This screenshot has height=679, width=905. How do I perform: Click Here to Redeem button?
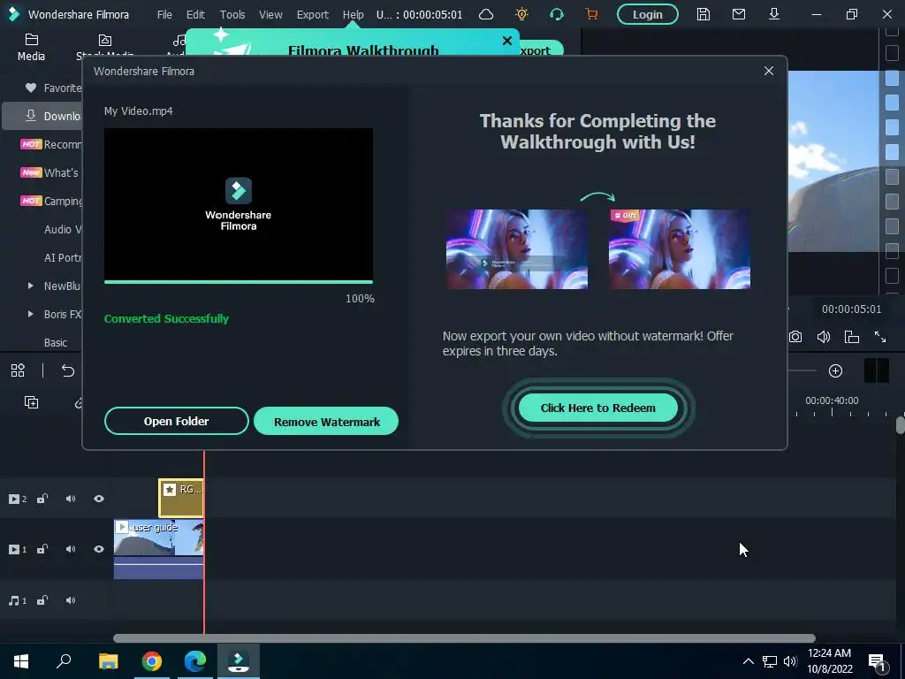tap(598, 408)
